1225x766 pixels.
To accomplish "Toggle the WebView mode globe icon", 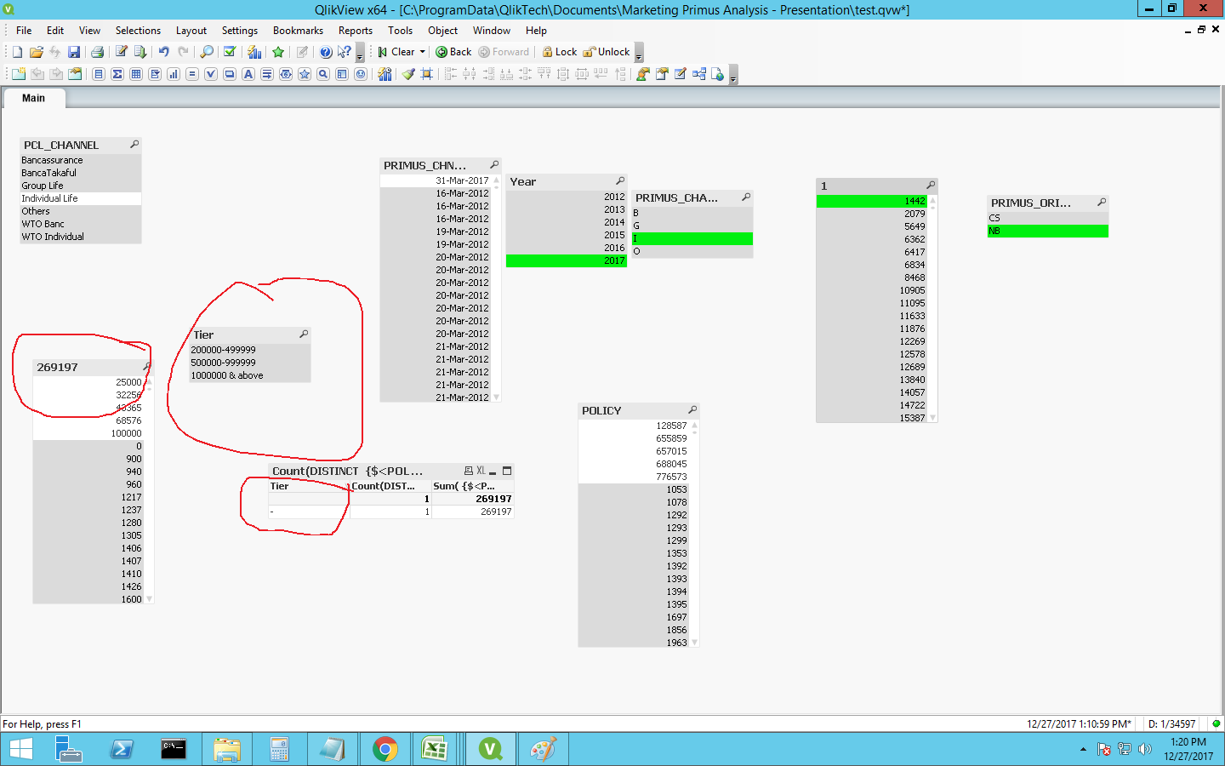I will coord(717,74).
